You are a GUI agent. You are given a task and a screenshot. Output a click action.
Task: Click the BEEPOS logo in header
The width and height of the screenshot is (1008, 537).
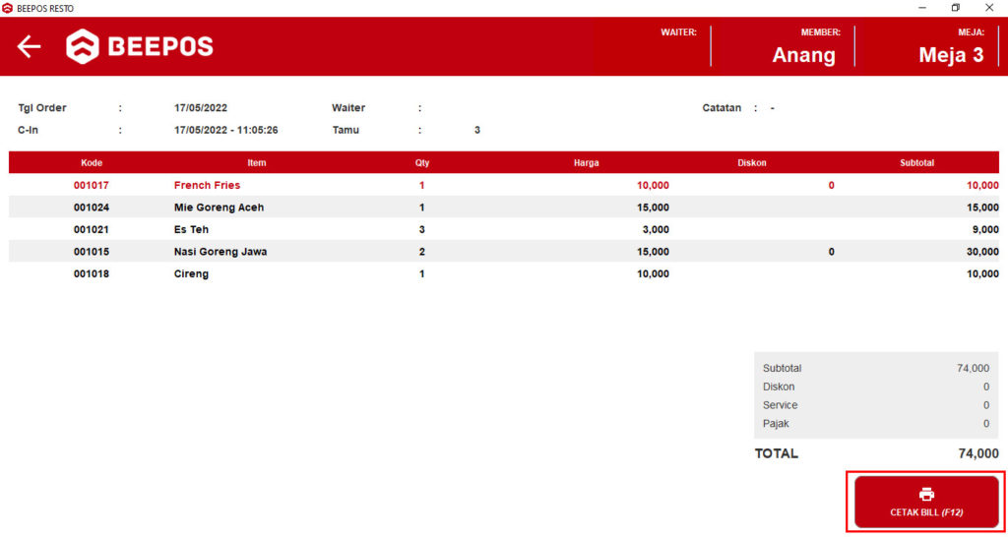tap(140, 46)
